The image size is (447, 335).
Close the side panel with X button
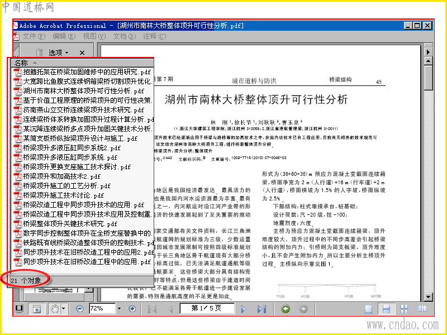(x=82, y=52)
